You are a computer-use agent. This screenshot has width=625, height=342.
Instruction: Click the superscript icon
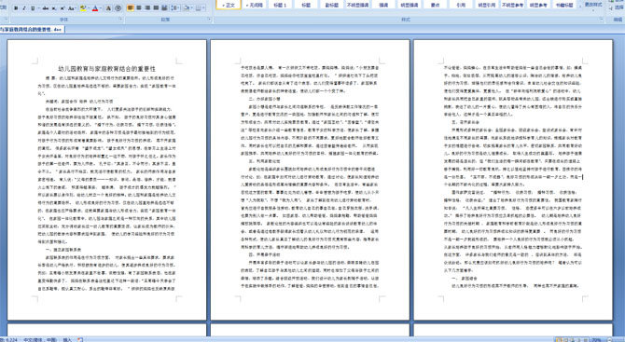(62, 8)
